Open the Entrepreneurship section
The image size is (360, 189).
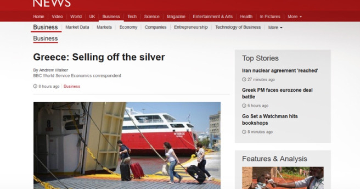191,27
